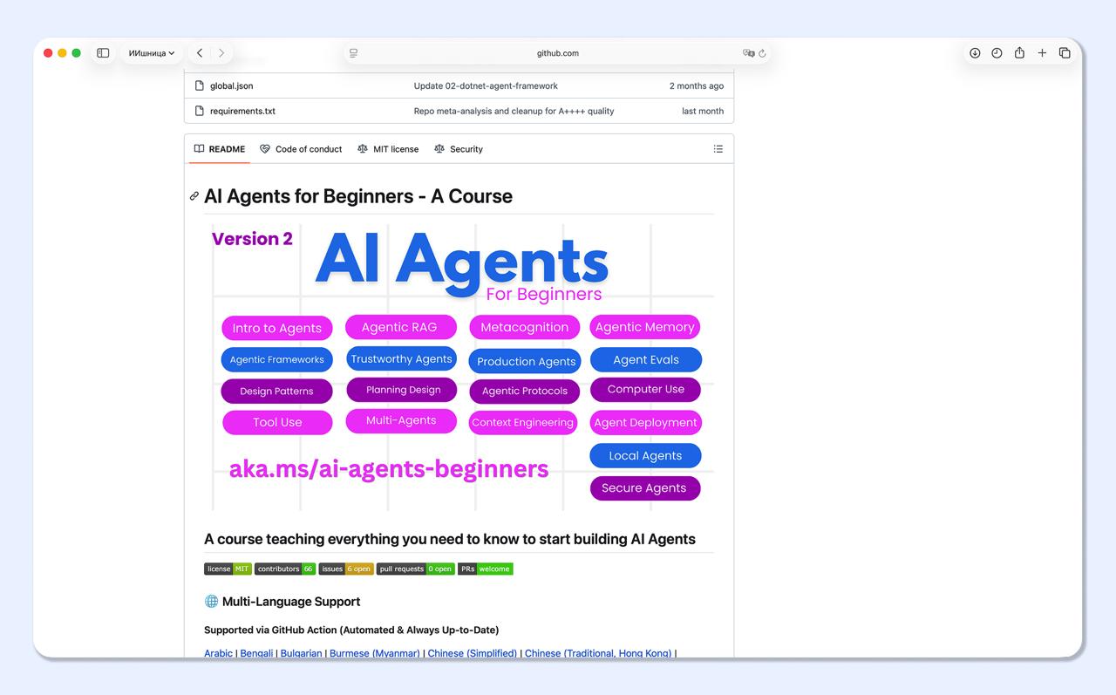The height and width of the screenshot is (695, 1116).
Task: Click the issues 6 open badge
Action: click(346, 569)
